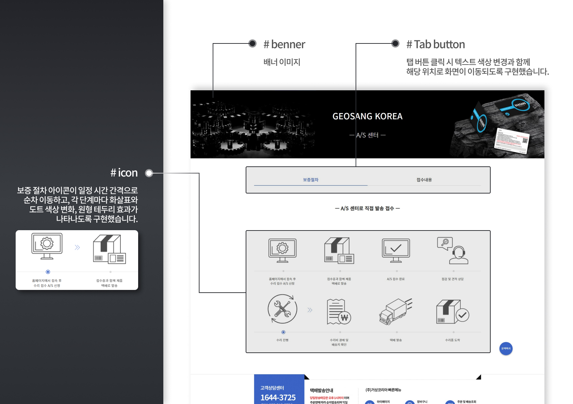Open the 주문 및 배송조회 quick menu link

(466, 402)
